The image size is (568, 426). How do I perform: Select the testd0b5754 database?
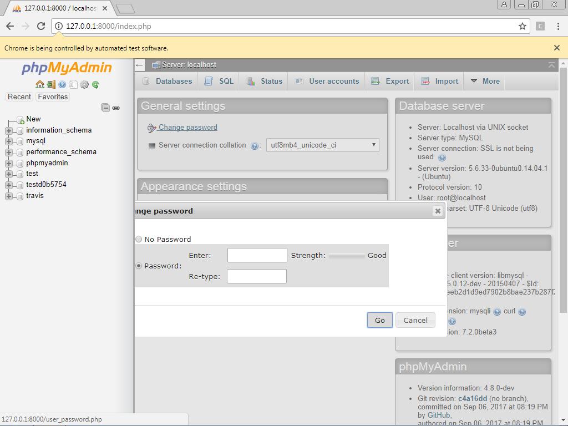(x=46, y=184)
